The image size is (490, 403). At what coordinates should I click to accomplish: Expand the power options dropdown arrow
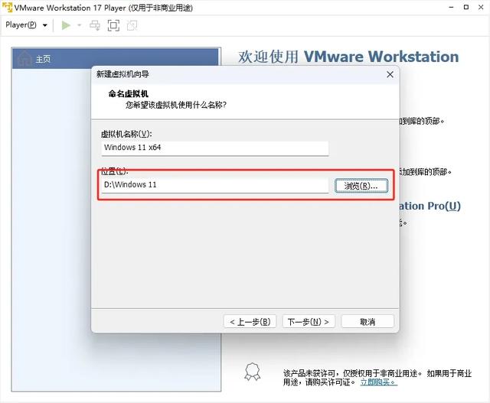(80, 25)
